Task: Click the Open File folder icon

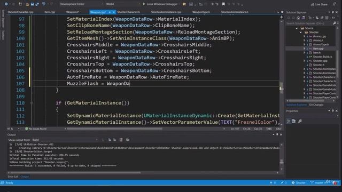Action: [x=27, y=4]
